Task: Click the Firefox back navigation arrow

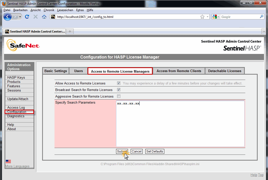Action: pos(8,17)
